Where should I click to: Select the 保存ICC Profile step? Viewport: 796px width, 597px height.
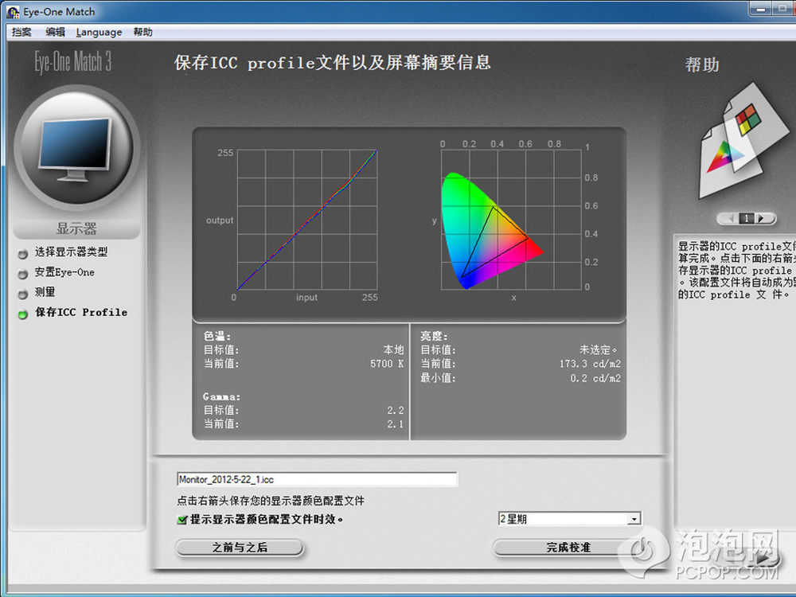[81, 312]
